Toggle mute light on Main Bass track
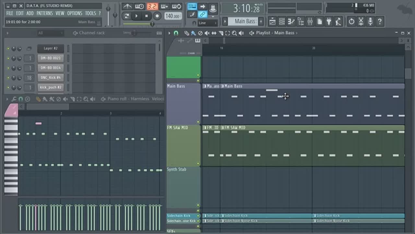 tap(198, 122)
